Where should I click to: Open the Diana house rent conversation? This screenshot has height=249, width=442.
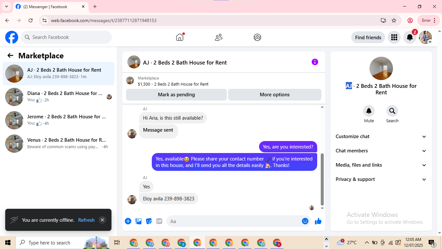(58, 97)
